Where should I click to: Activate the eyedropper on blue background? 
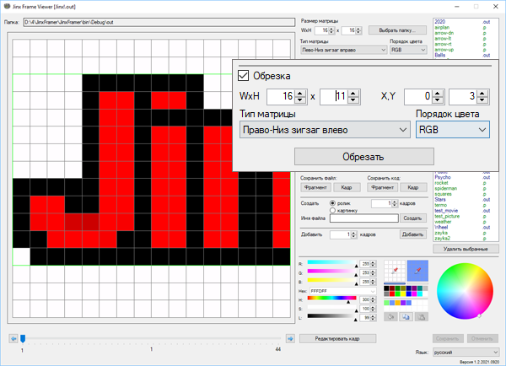tap(417, 271)
